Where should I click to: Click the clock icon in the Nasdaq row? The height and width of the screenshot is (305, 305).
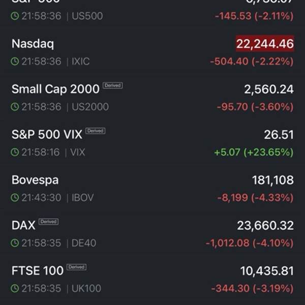pos(15,62)
